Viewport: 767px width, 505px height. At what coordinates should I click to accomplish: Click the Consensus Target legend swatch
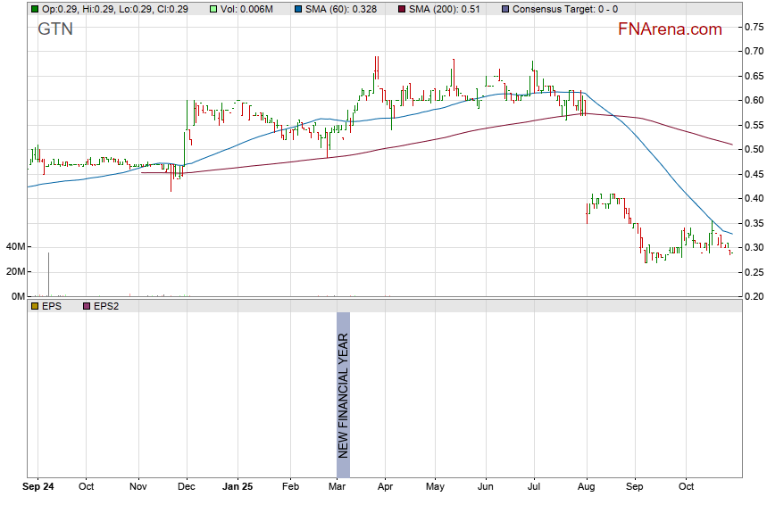click(x=505, y=8)
